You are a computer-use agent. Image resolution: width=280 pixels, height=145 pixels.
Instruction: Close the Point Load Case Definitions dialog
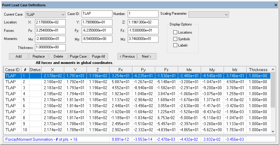(x=275, y=5)
